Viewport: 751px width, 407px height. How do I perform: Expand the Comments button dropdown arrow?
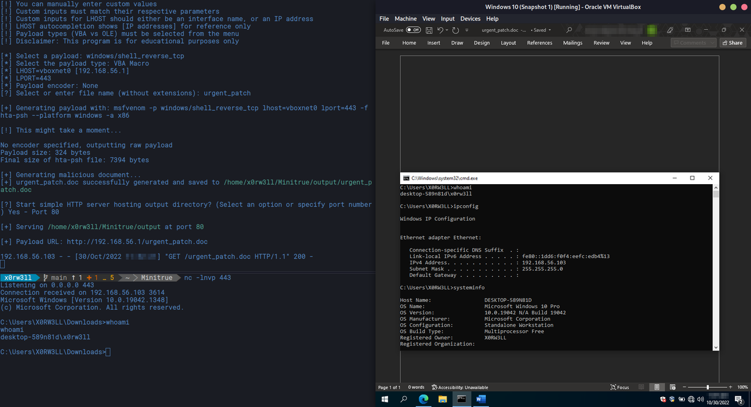[x=712, y=43]
